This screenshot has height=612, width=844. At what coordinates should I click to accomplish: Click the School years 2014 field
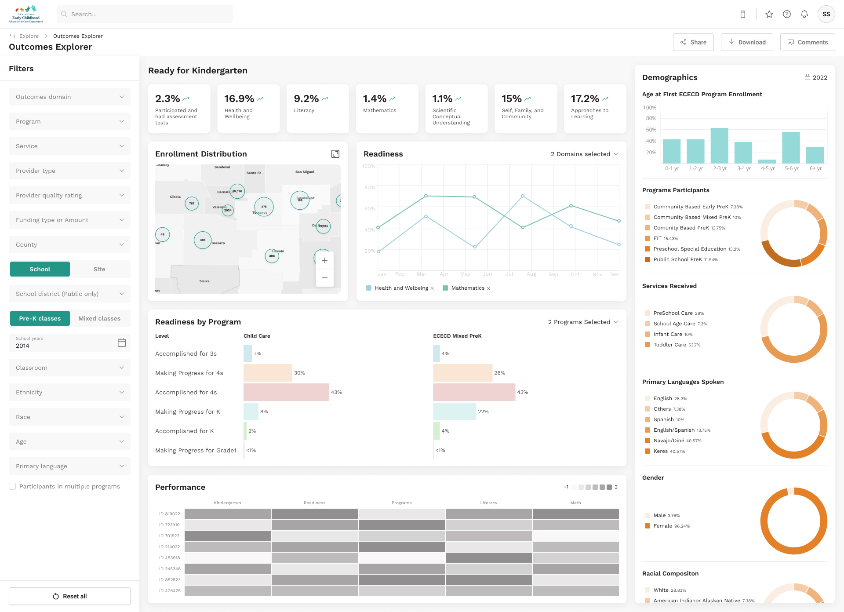(x=69, y=343)
